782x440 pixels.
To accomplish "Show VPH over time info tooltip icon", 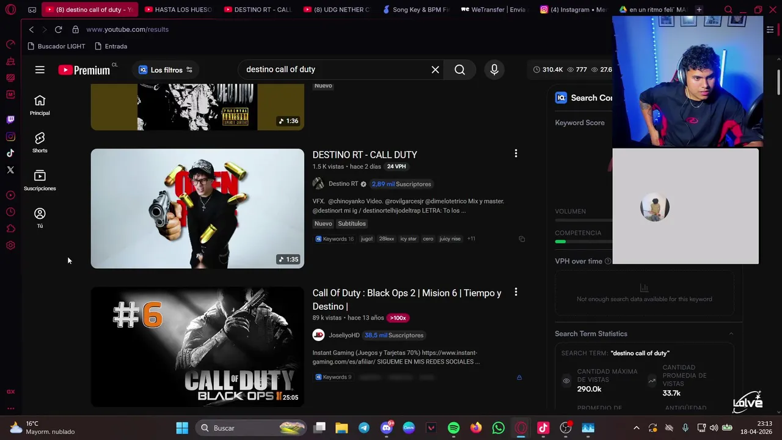I will coord(608,262).
